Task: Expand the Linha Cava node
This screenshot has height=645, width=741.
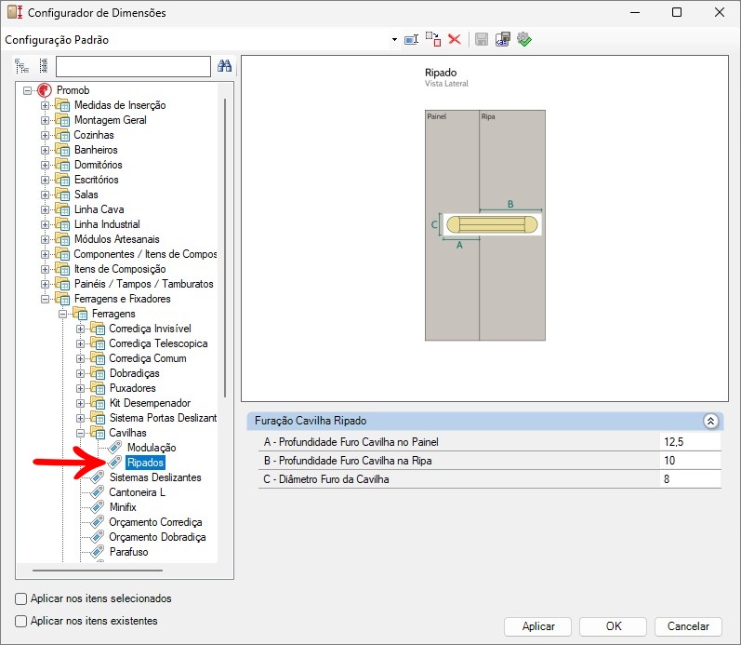Action: pyautogui.click(x=45, y=209)
